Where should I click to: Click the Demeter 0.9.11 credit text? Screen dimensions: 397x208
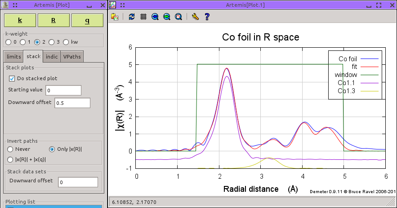pos(352,191)
